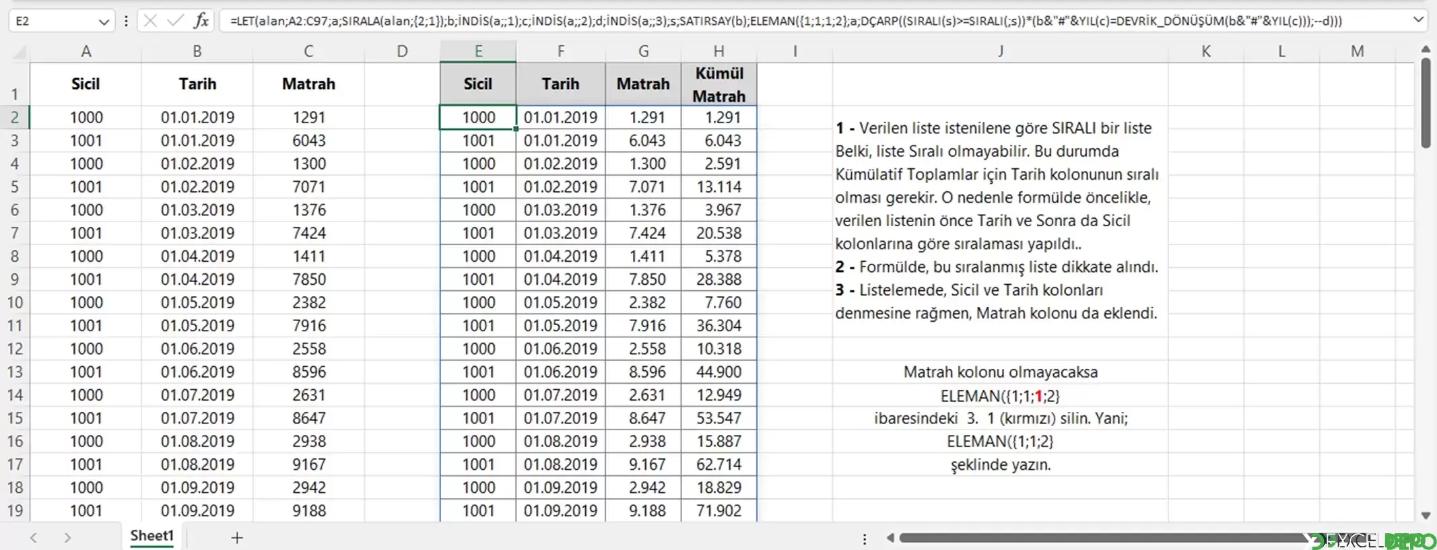This screenshot has height=550, width=1437.
Task: Open formula bar options (three dots)
Action: coord(126,21)
